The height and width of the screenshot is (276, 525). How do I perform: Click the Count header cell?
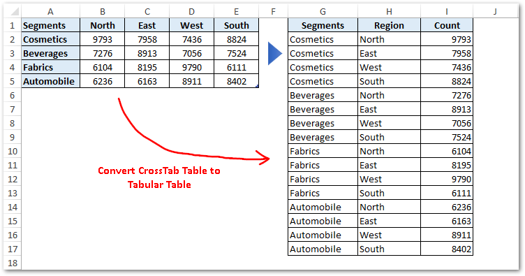point(447,25)
